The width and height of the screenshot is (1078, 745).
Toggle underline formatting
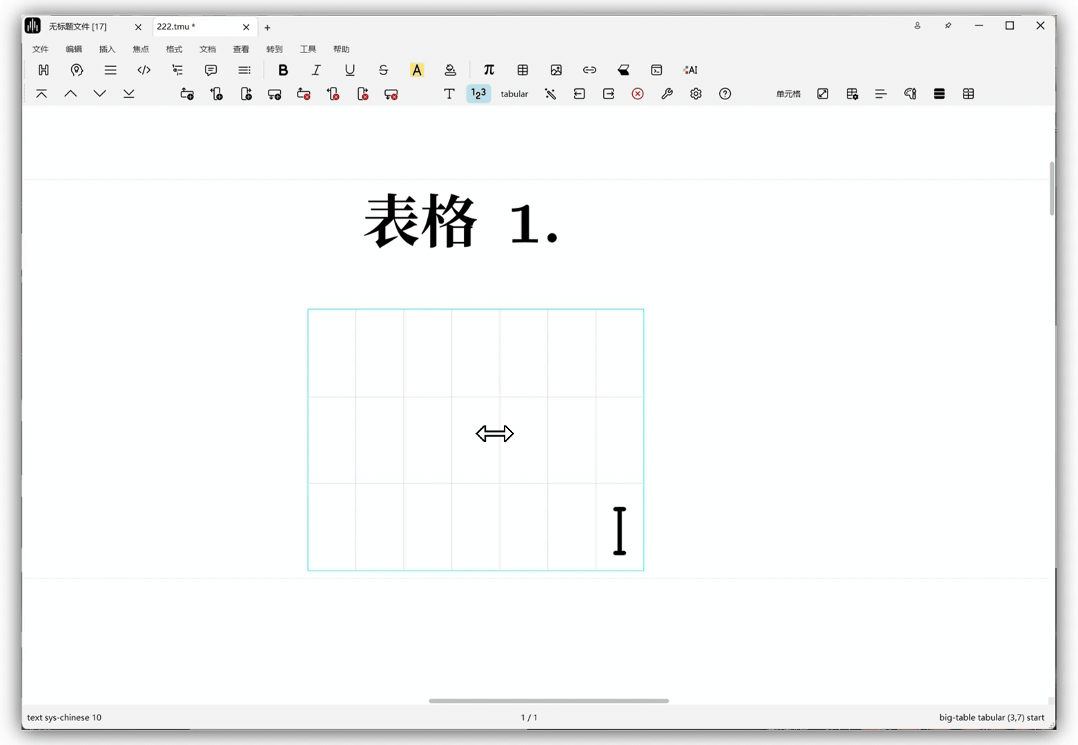pyautogui.click(x=350, y=70)
